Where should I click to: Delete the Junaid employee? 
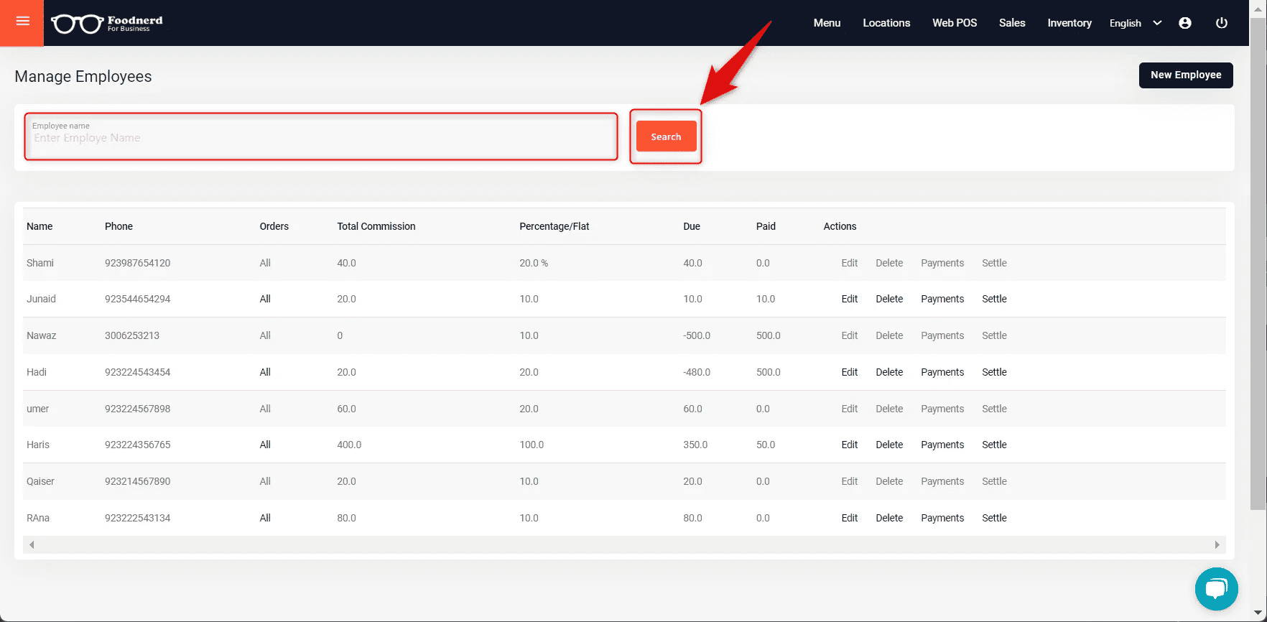coord(889,299)
